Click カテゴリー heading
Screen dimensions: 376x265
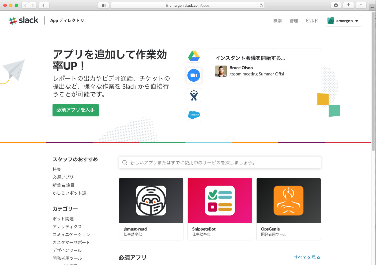(x=65, y=209)
